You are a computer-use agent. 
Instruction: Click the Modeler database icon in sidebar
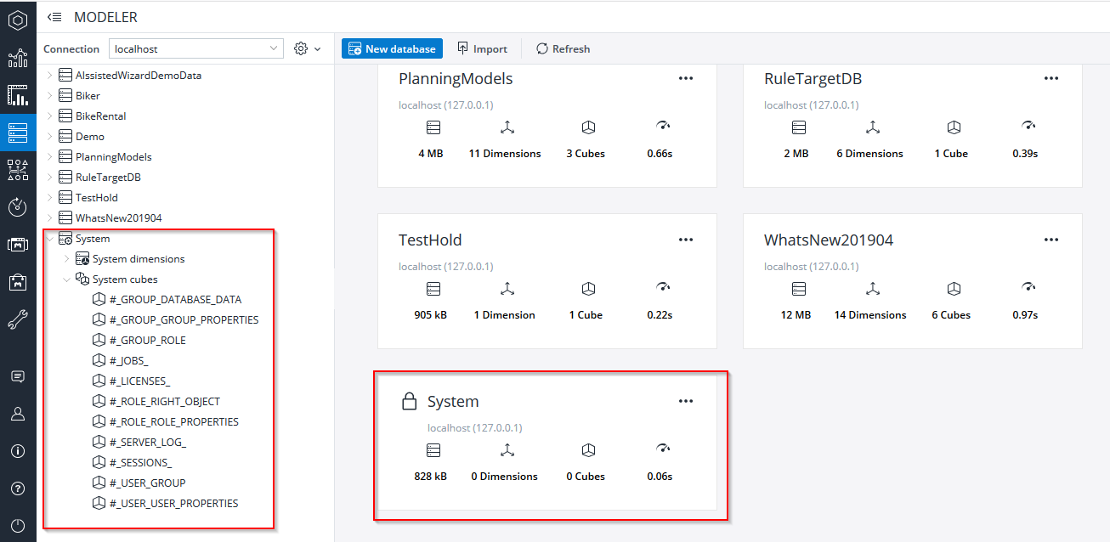(x=18, y=133)
